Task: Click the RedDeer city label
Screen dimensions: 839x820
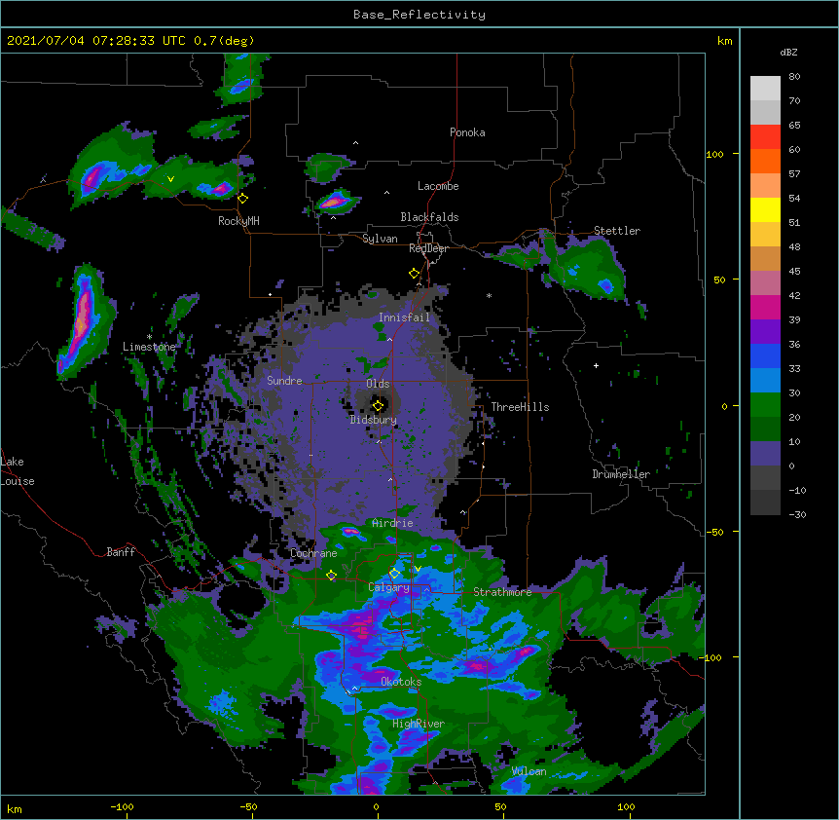Action: [428, 248]
